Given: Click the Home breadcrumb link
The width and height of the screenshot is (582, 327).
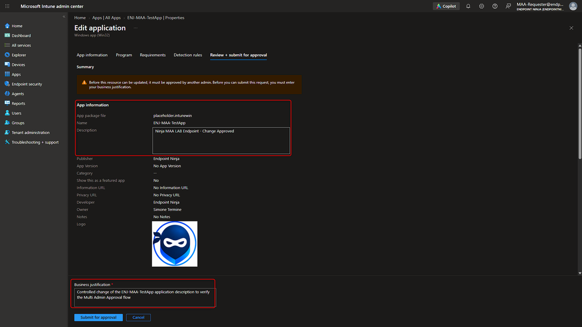Looking at the screenshot, I should pyautogui.click(x=80, y=18).
